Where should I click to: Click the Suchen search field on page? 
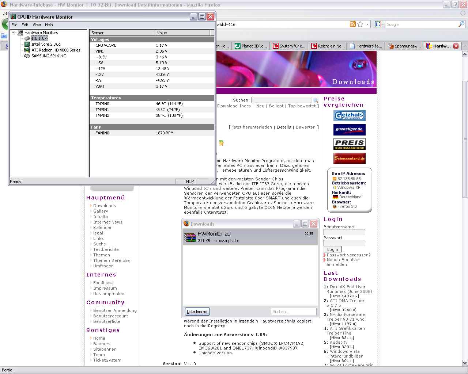point(282,100)
